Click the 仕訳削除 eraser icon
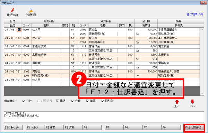The width and height of the screenshot is (208, 133). [31, 10]
